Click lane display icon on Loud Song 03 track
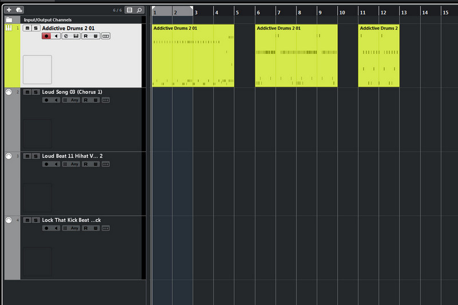Screen dimensions: 458x305 tap(106, 100)
